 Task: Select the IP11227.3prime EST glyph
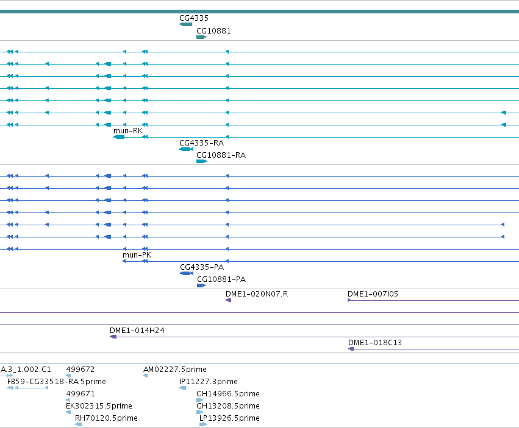[x=183, y=388]
